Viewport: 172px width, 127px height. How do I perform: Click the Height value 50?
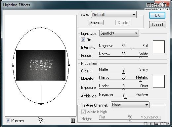(130, 117)
